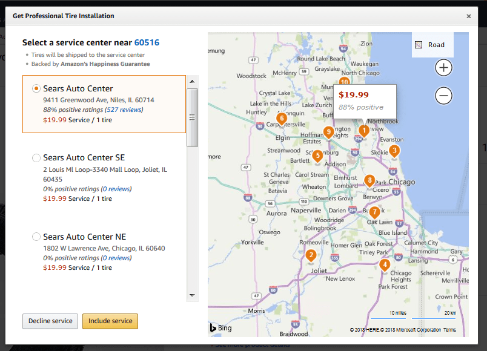Click the 9411 Greenwood Ave address
This screenshot has width=487, height=351.
(99, 100)
